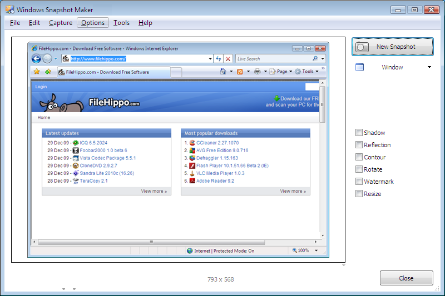Open the Tools menu in Snapshot Maker

click(121, 23)
